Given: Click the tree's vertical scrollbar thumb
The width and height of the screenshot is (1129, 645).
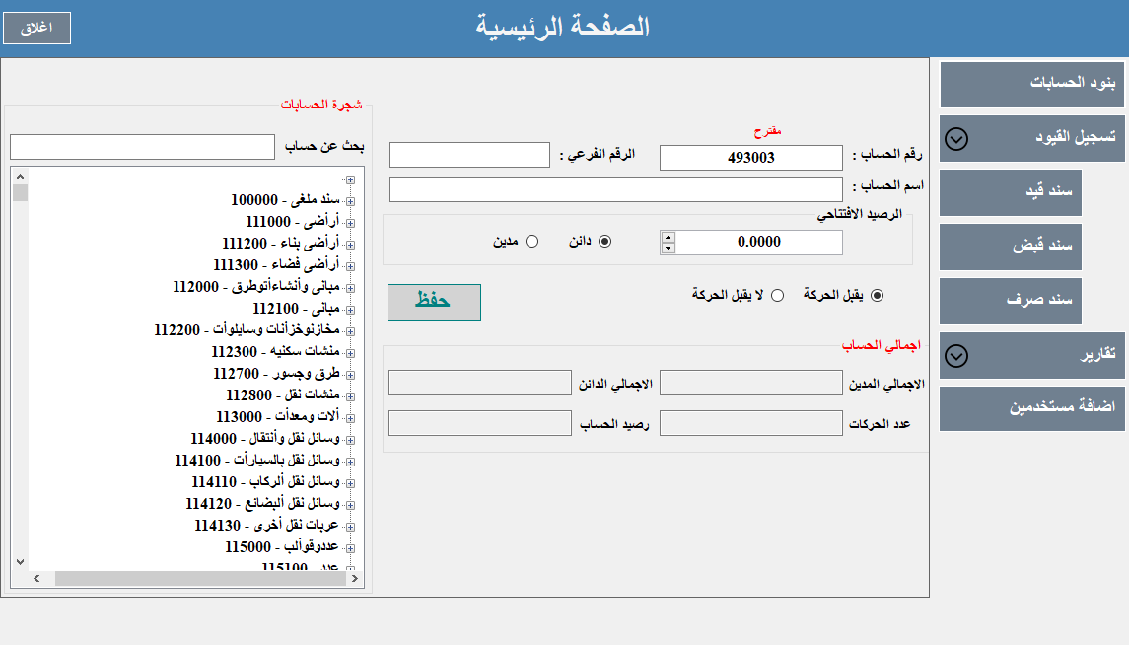Looking at the screenshot, I should pyautogui.click(x=20, y=193).
